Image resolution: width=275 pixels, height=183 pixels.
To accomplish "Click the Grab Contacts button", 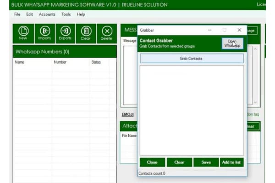I will click(192, 59).
